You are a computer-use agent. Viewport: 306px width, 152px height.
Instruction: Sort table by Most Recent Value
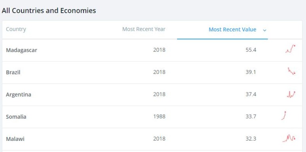pos(232,29)
